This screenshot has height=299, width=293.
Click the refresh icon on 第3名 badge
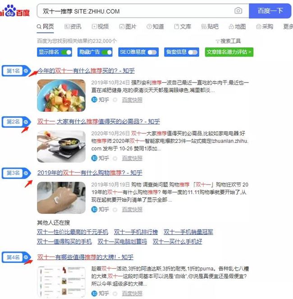[x=26, y=173]
